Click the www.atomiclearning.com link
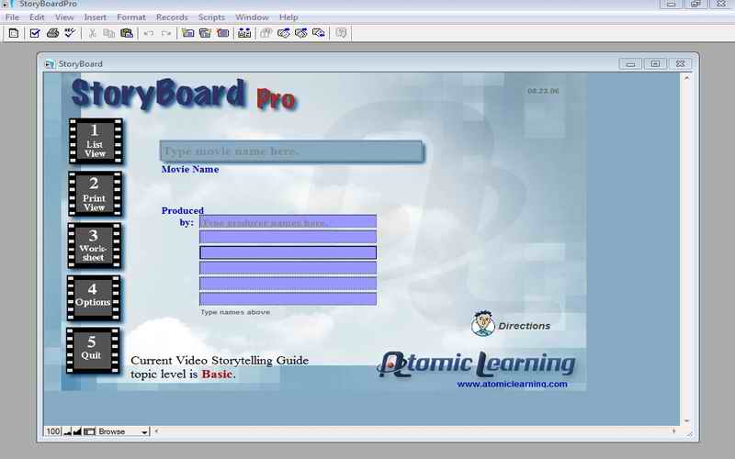 tap(512, 385)
